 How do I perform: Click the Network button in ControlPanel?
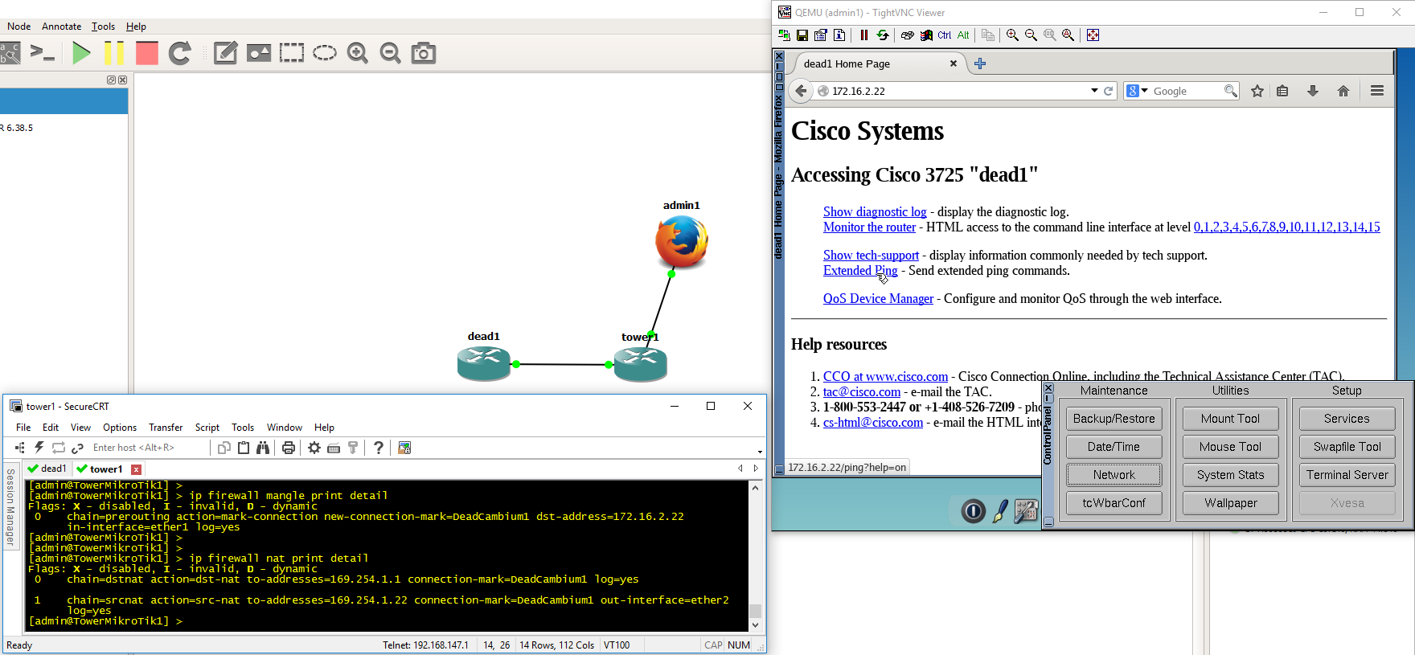pos(1114,475)
